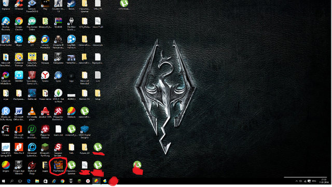Open Microsoft Edge from the taskbar

[x=29, y=181]
